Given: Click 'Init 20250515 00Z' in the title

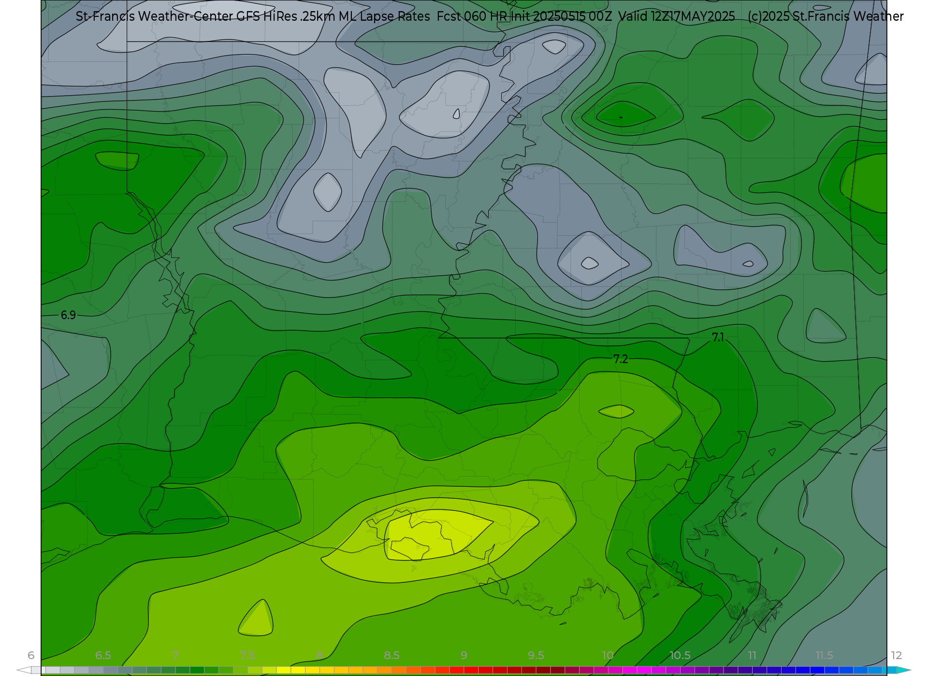Looking at the screenshot, I should tap(562, 16).
